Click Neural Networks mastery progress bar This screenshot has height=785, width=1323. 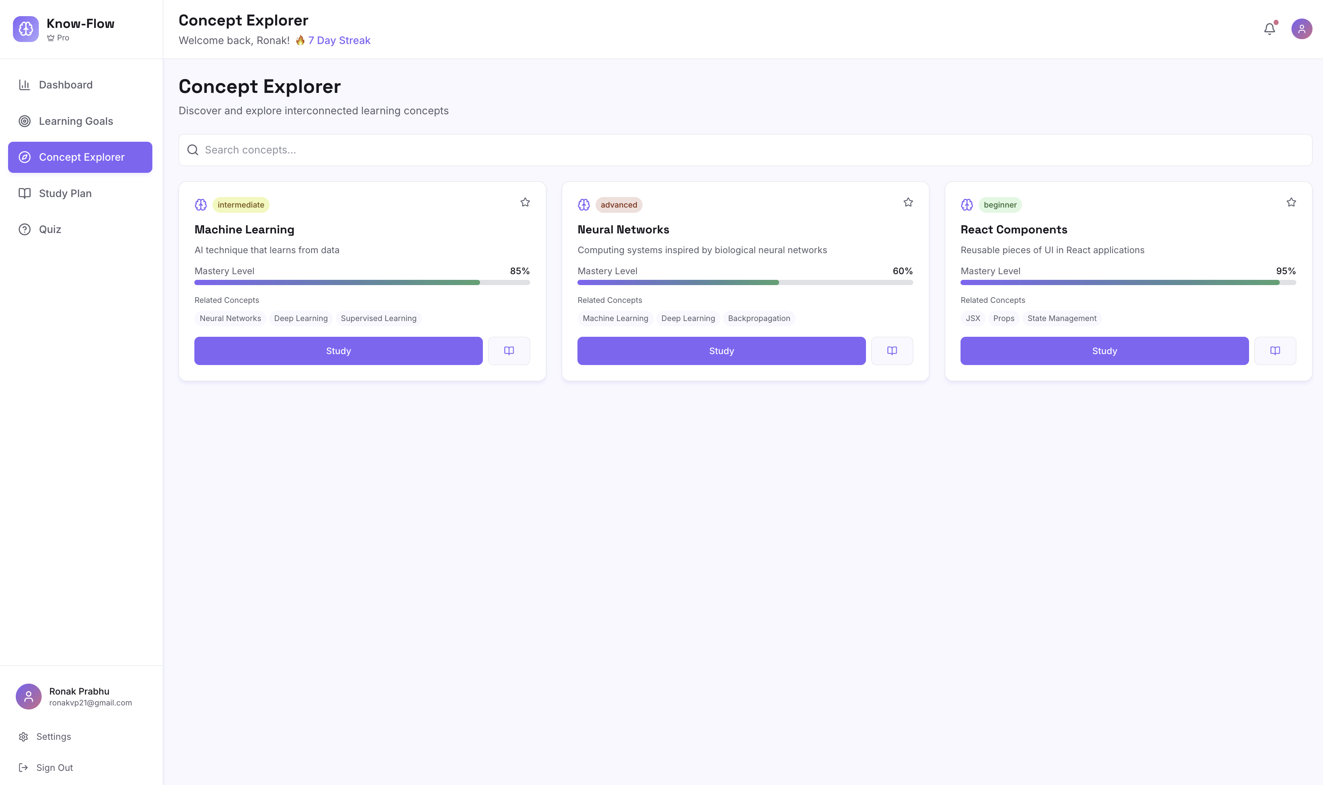(x=745, y=283)
